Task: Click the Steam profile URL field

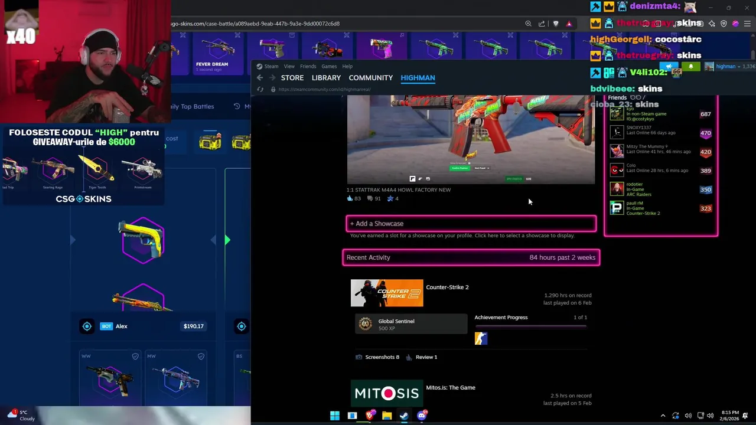Action: pos(324,89)
